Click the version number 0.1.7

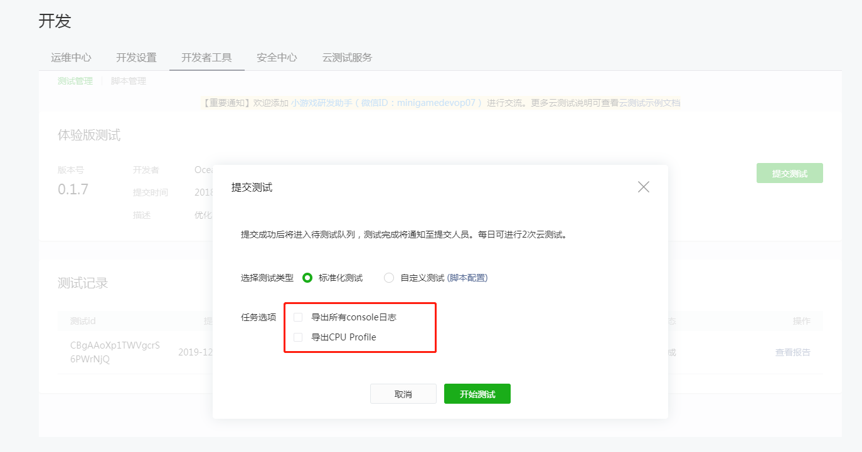click(73, 189)
